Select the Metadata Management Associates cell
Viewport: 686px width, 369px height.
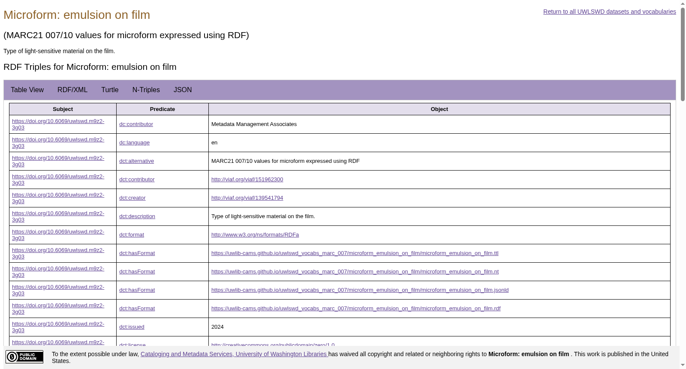pyautogui.click(x=439, y=124)
